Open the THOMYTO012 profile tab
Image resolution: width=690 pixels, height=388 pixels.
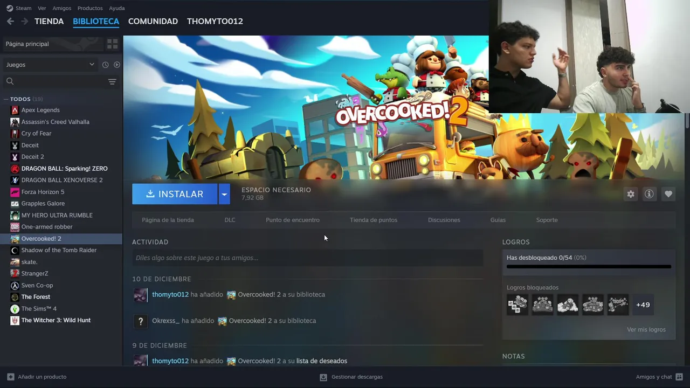point(215,21)
